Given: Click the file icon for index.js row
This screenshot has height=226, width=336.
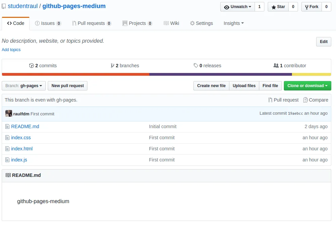Looking at the screenshot, I should pyautogui.click(x=7, y=160).
